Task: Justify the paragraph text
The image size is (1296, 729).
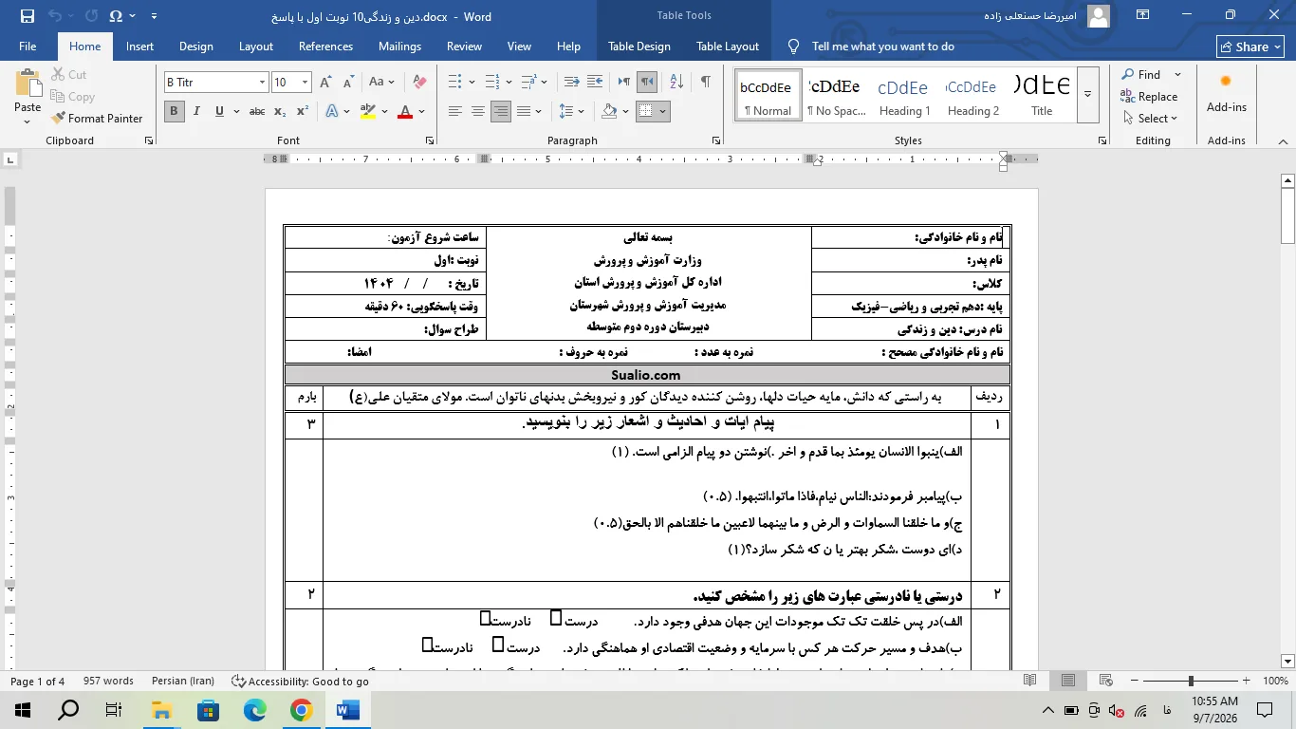Action: (524, 111)
